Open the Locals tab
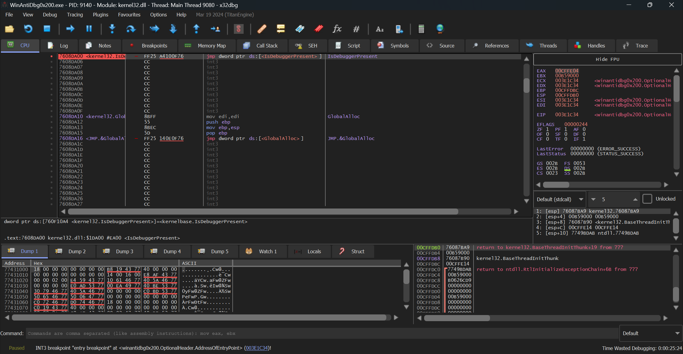Screen dimensions: 683x354 (309, 251)
